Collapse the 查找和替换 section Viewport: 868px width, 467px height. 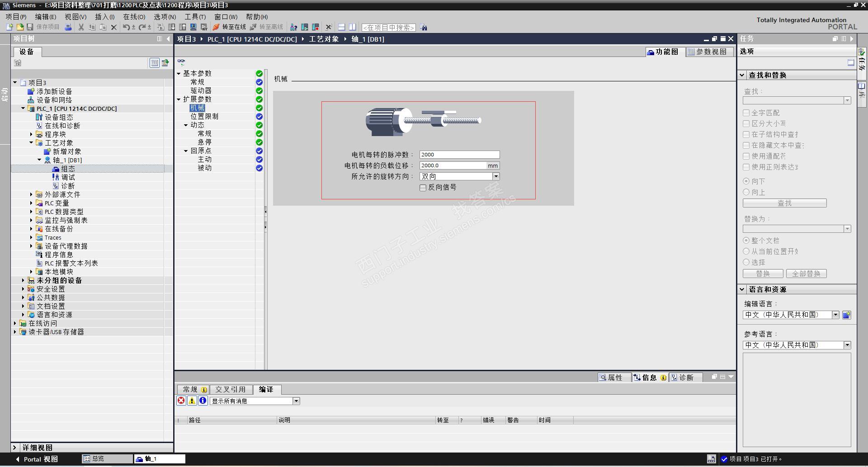click(742, 75)
